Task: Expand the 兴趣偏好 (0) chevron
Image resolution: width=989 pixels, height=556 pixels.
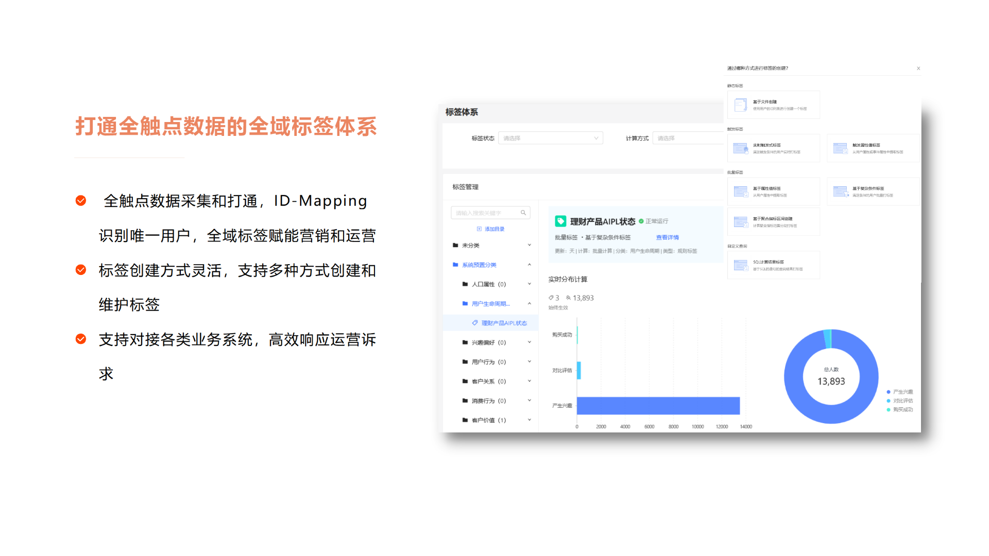Action: click(x=529, y=342)
